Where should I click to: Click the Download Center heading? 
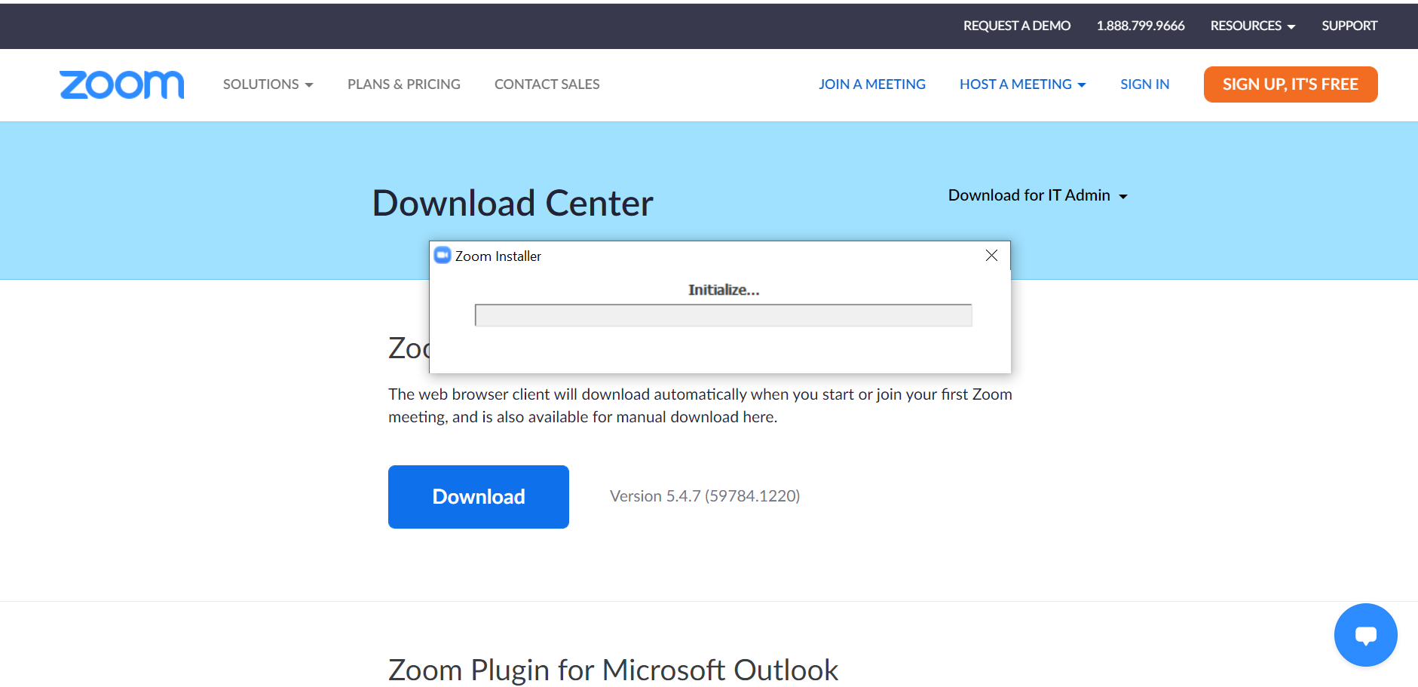tap(513, 204)
